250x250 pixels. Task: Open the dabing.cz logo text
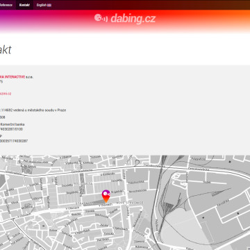click(133, 19)
